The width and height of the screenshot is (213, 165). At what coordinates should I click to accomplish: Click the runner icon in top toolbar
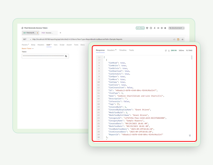154,28
